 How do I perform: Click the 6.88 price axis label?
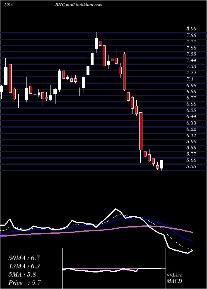(191, 91)
